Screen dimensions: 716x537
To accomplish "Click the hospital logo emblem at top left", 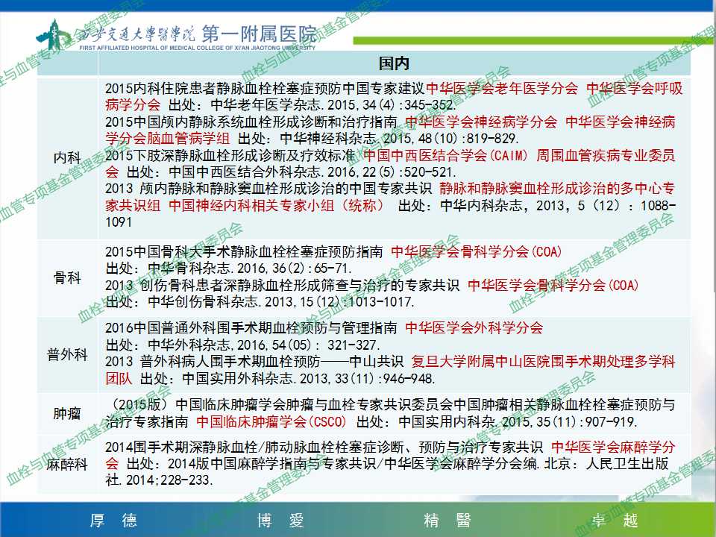I will click(54, 34).
